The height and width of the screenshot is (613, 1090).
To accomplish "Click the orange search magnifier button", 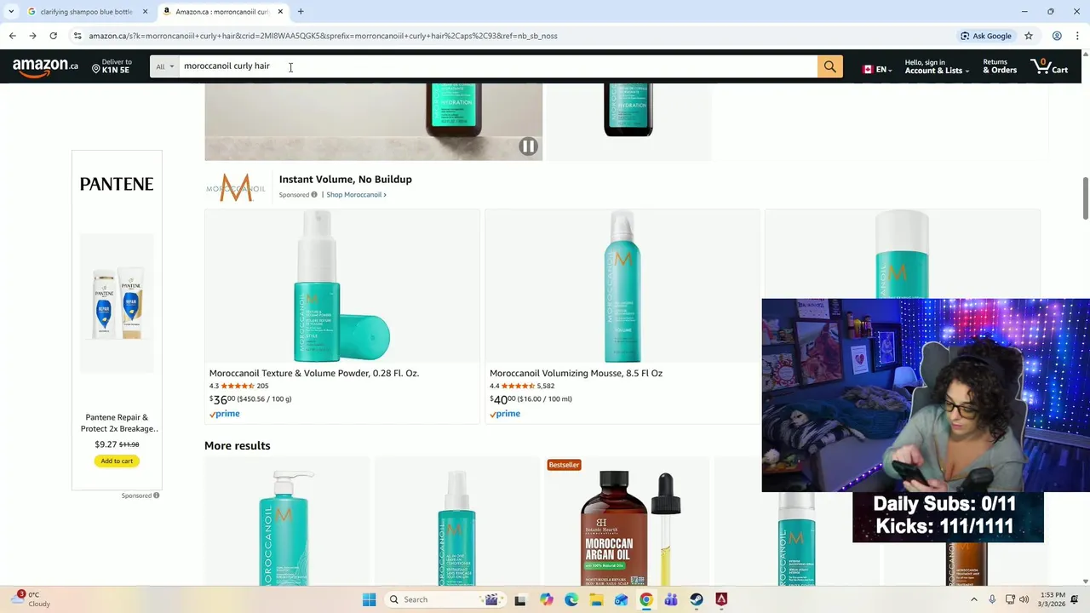I will click(x=829, y=66).
